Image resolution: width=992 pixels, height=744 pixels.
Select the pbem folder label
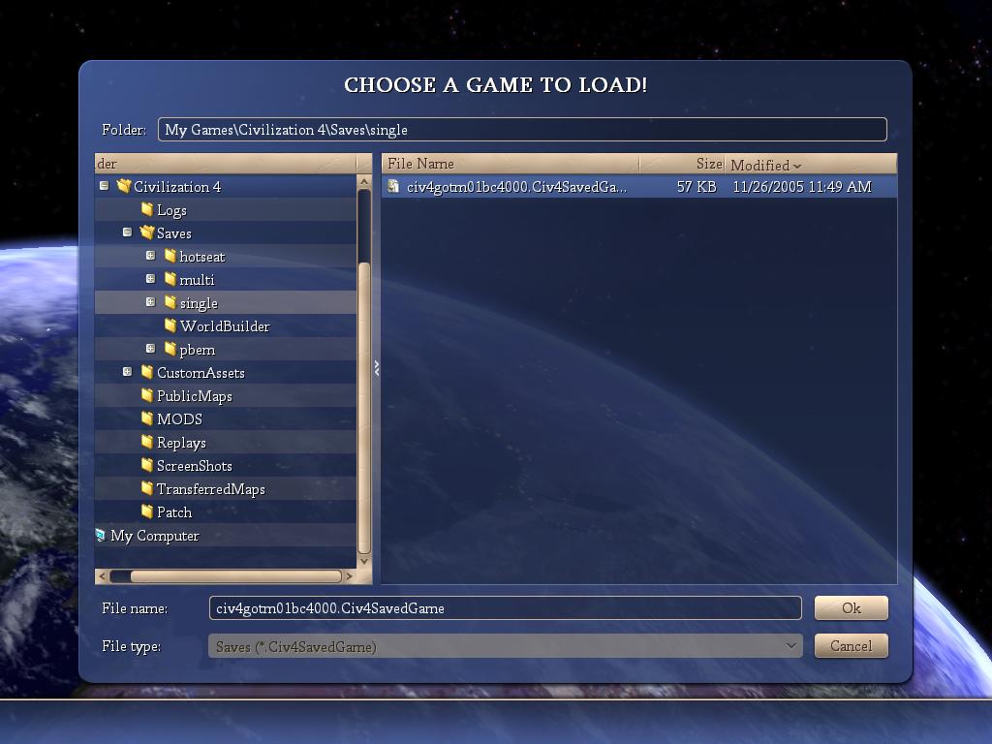click(198, 350)
